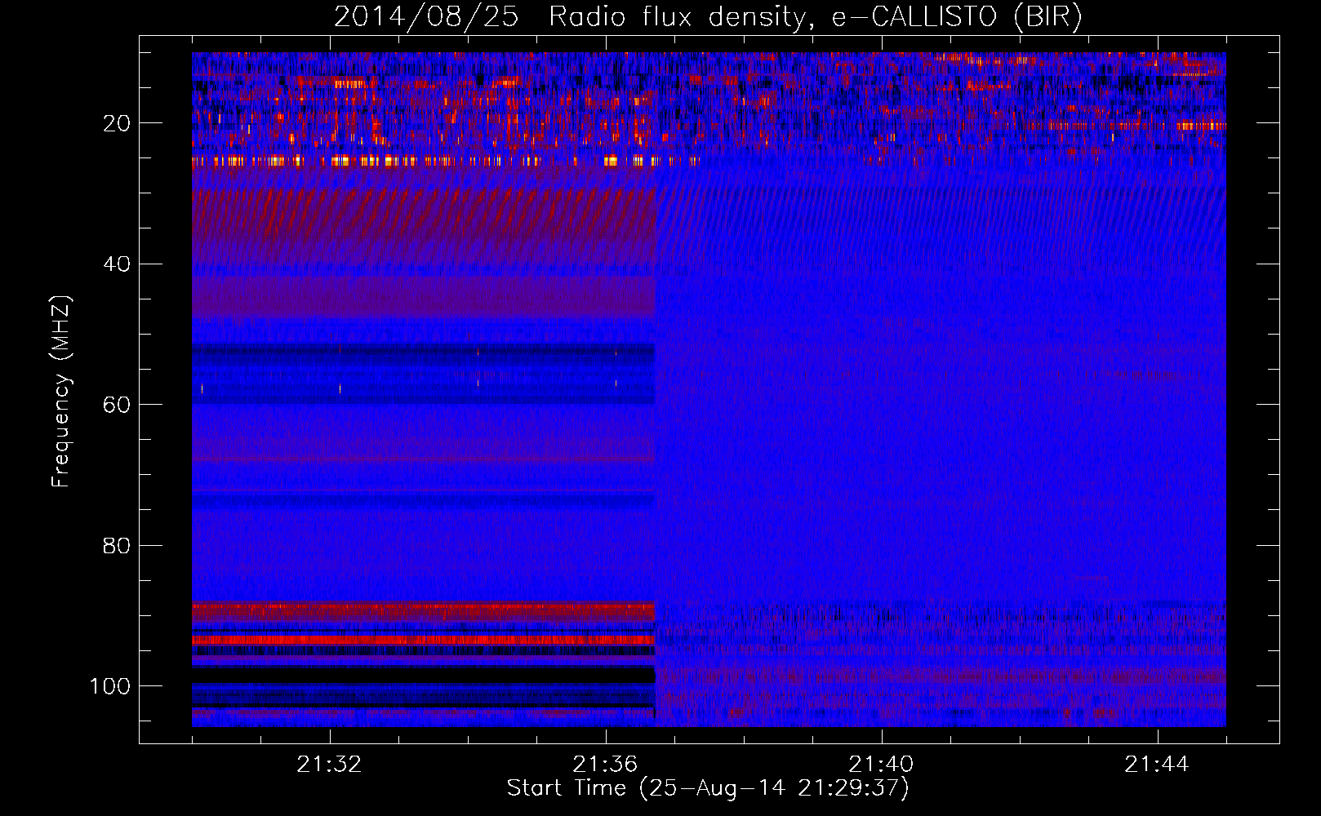Click the 21:44 time tick label
1321x816 pixels.
1157,765
